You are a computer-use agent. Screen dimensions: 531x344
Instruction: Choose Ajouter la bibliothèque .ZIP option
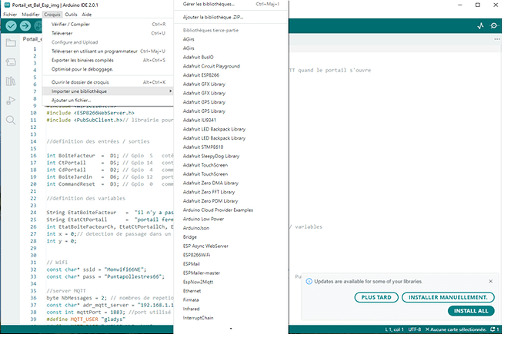click(213, 17)
